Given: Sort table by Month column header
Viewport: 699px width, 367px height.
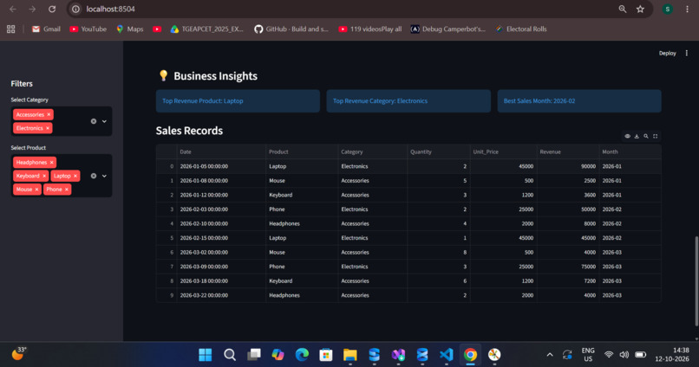Looking at the screenshot, I should [x=630, y=151].
